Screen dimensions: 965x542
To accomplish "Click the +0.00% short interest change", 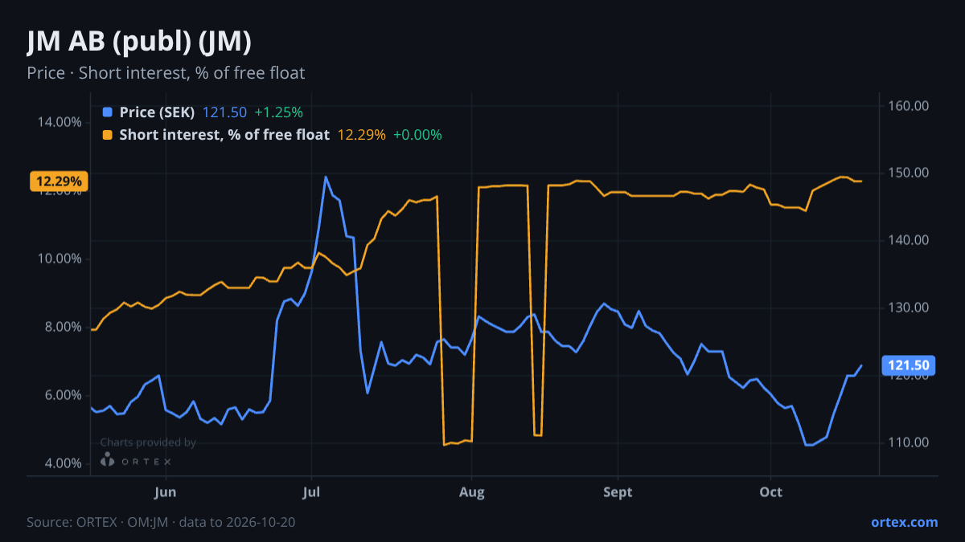I will (x=417, y=135).
